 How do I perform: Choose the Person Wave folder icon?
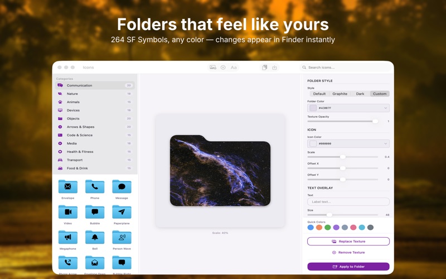pyautogui.click(x=122, y=237)
